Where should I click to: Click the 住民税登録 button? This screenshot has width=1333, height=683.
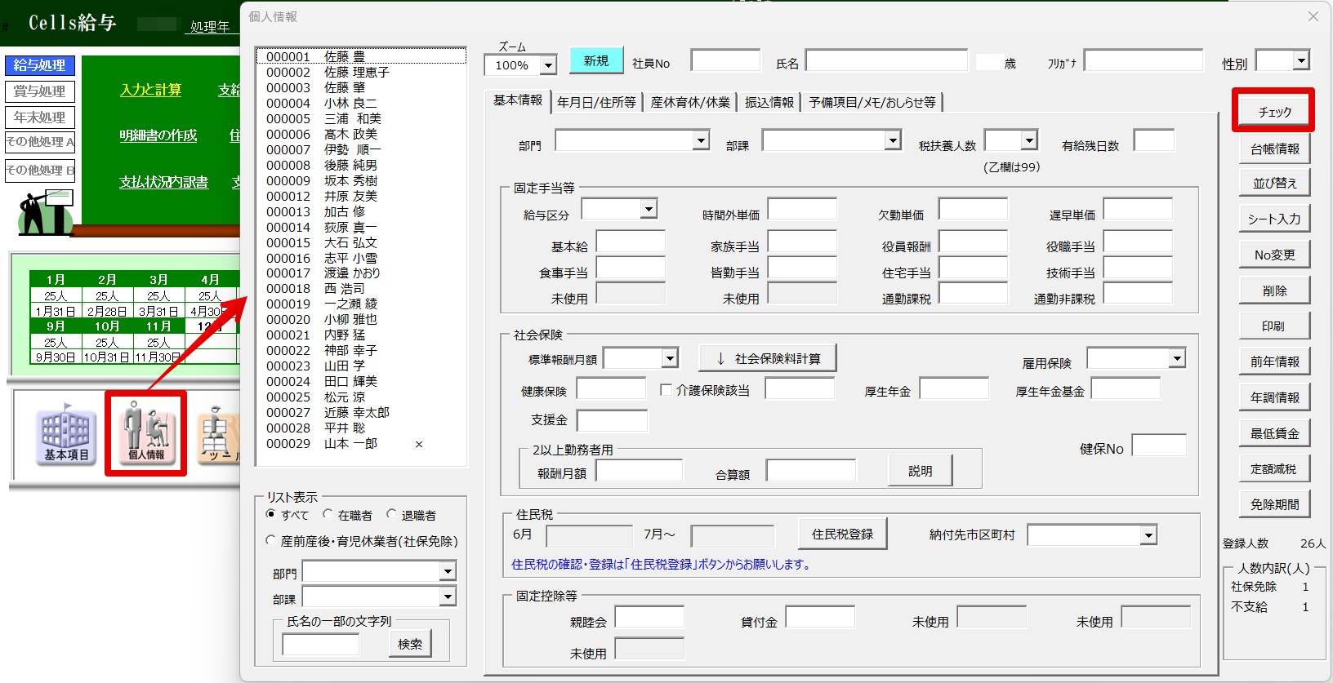pos(842,534)
